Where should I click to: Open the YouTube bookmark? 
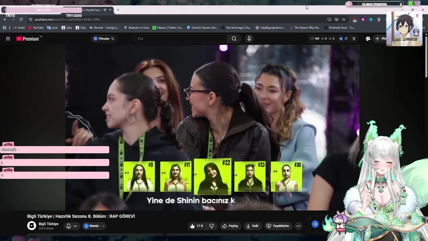click(36, 28)
